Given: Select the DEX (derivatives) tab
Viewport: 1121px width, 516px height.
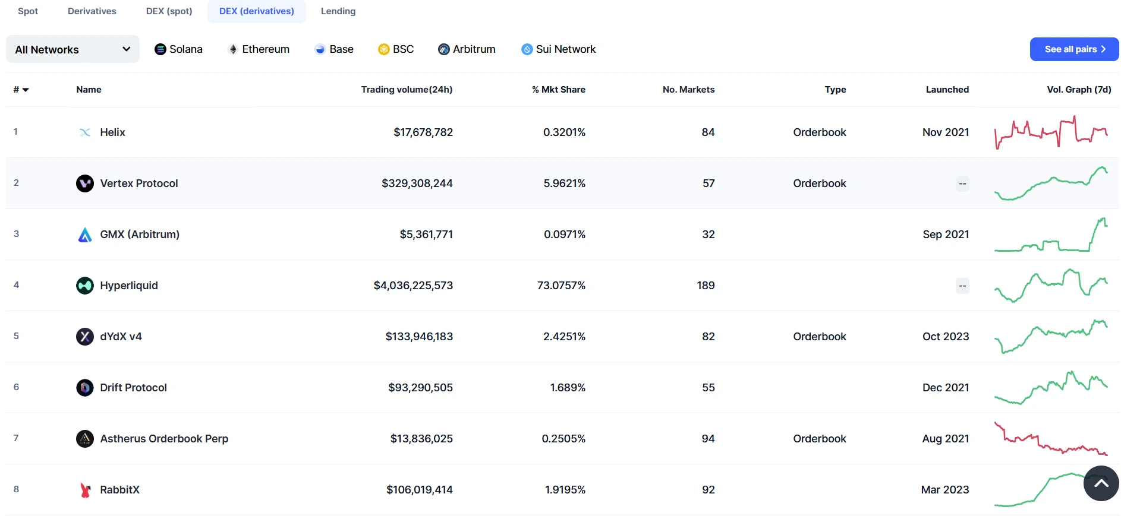Looking at the screenshot, I should pyautogui.click(x=257, y=11).
